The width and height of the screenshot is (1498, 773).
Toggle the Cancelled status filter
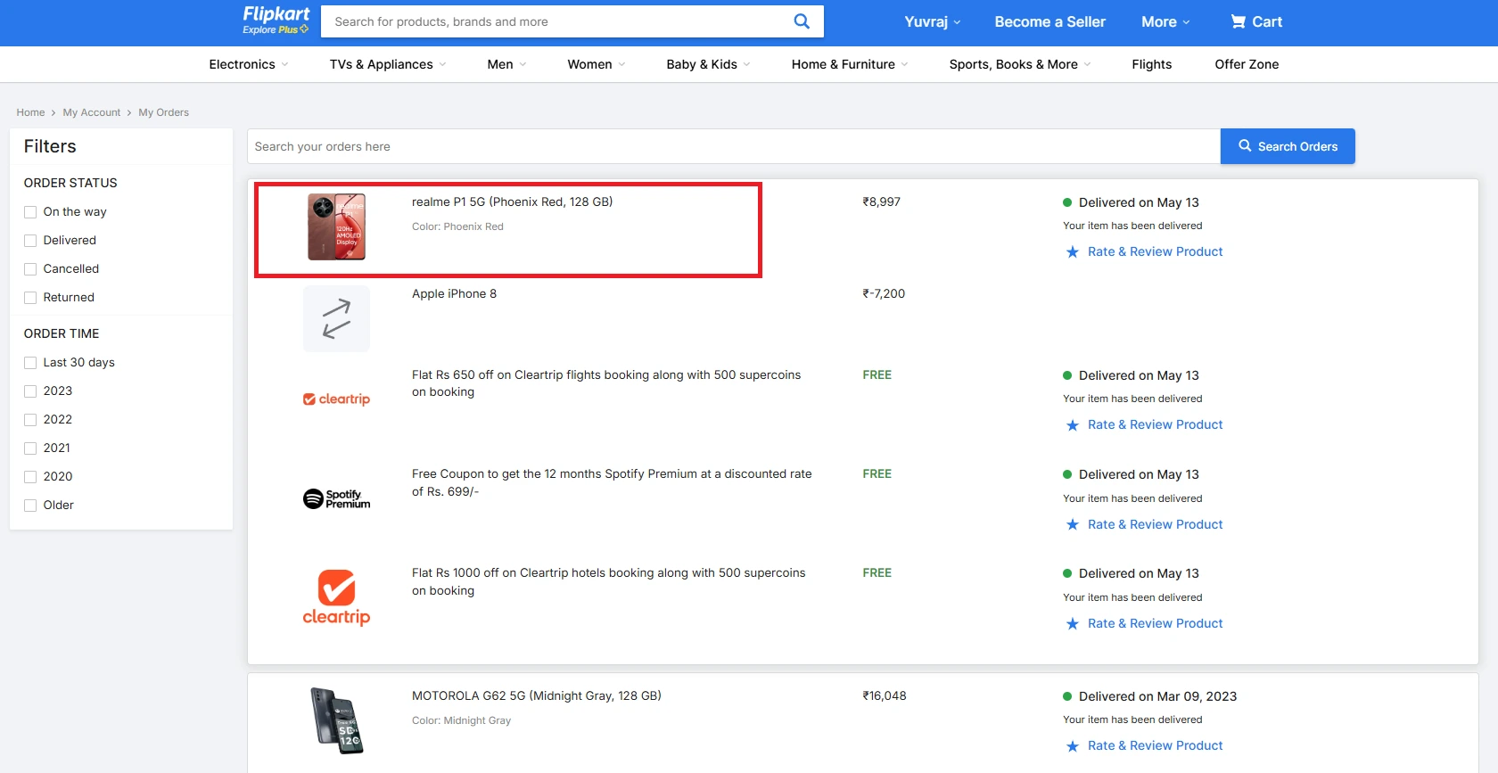pyautogui.click(x=30, y=269)
